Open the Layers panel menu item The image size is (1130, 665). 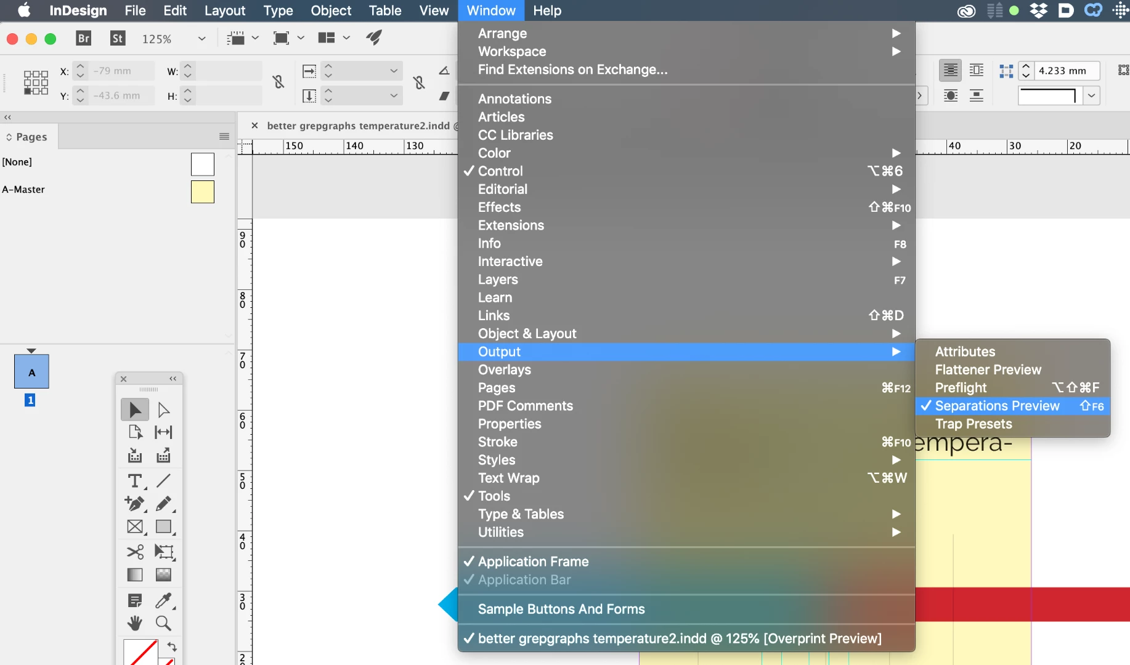point(686,280)
